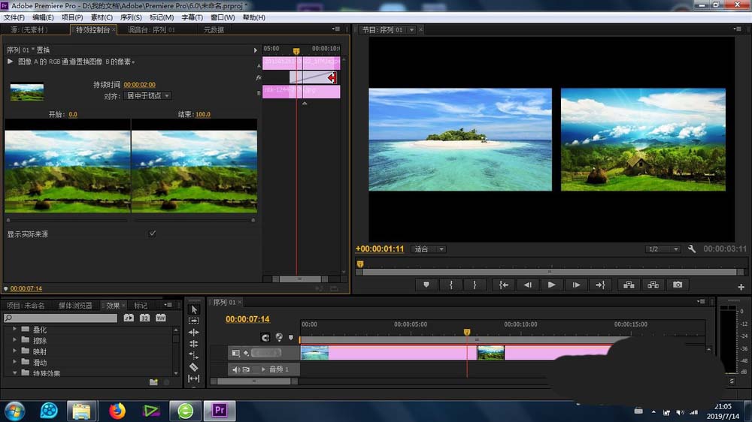Open the 编辑(E) menu
The height and width of the screenshot is (422, 752).
click(43, 17)
